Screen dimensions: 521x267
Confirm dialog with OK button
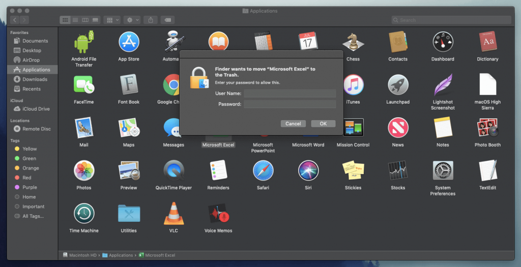[323, 124]
